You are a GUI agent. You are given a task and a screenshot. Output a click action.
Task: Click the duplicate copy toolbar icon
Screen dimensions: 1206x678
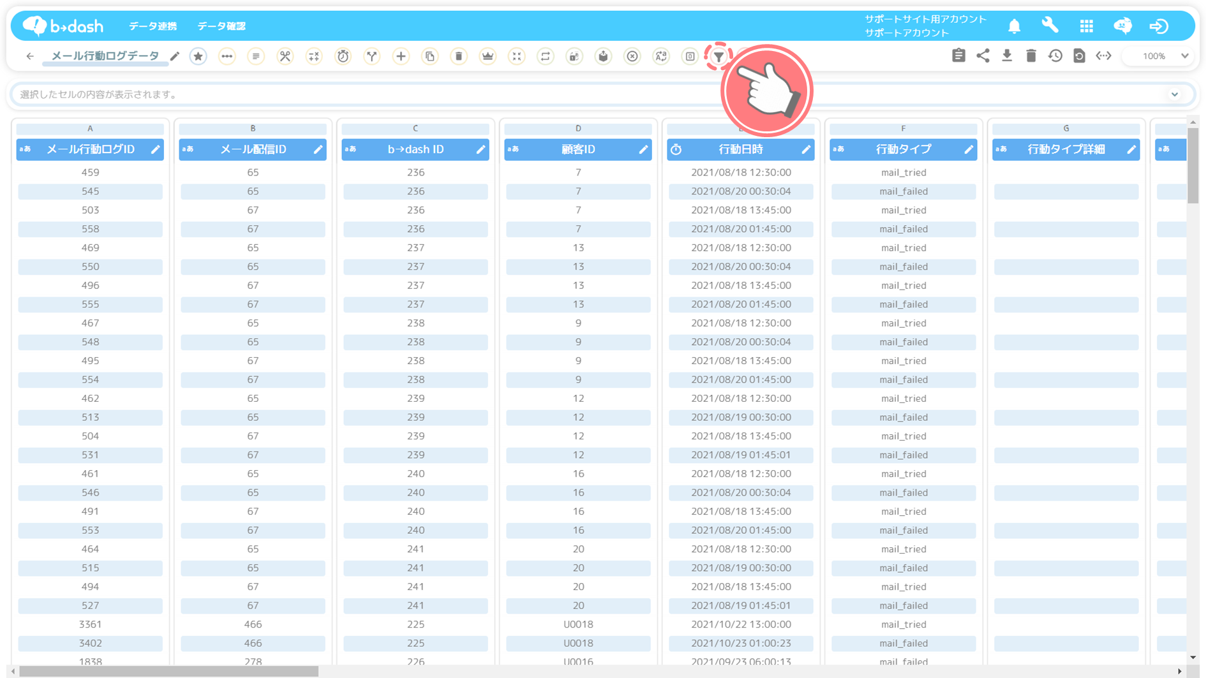pos(430,57)
